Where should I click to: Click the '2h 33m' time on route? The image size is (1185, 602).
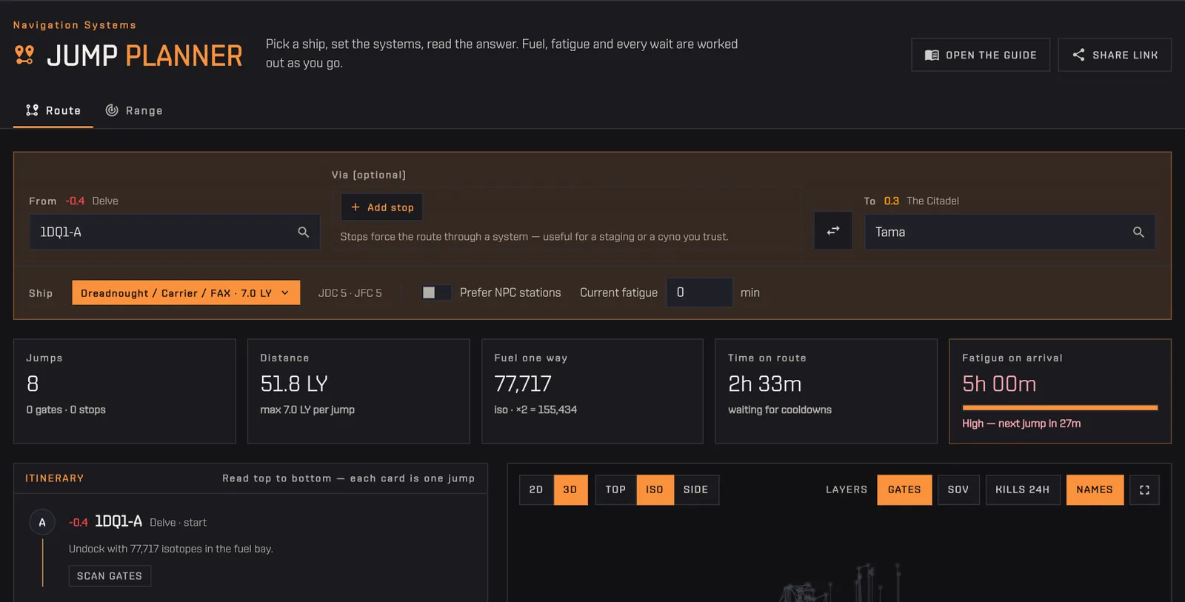pyautogui.click(x=765, y=384)
